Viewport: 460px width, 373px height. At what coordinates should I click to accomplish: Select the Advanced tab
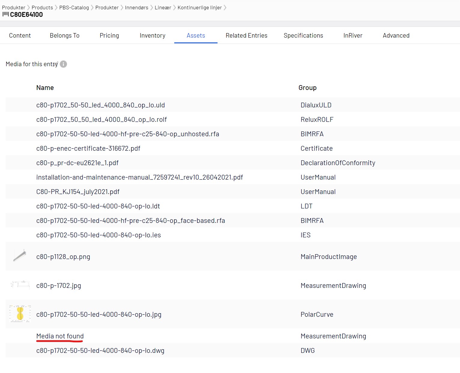pyautogui.click(x=396, y=35)
